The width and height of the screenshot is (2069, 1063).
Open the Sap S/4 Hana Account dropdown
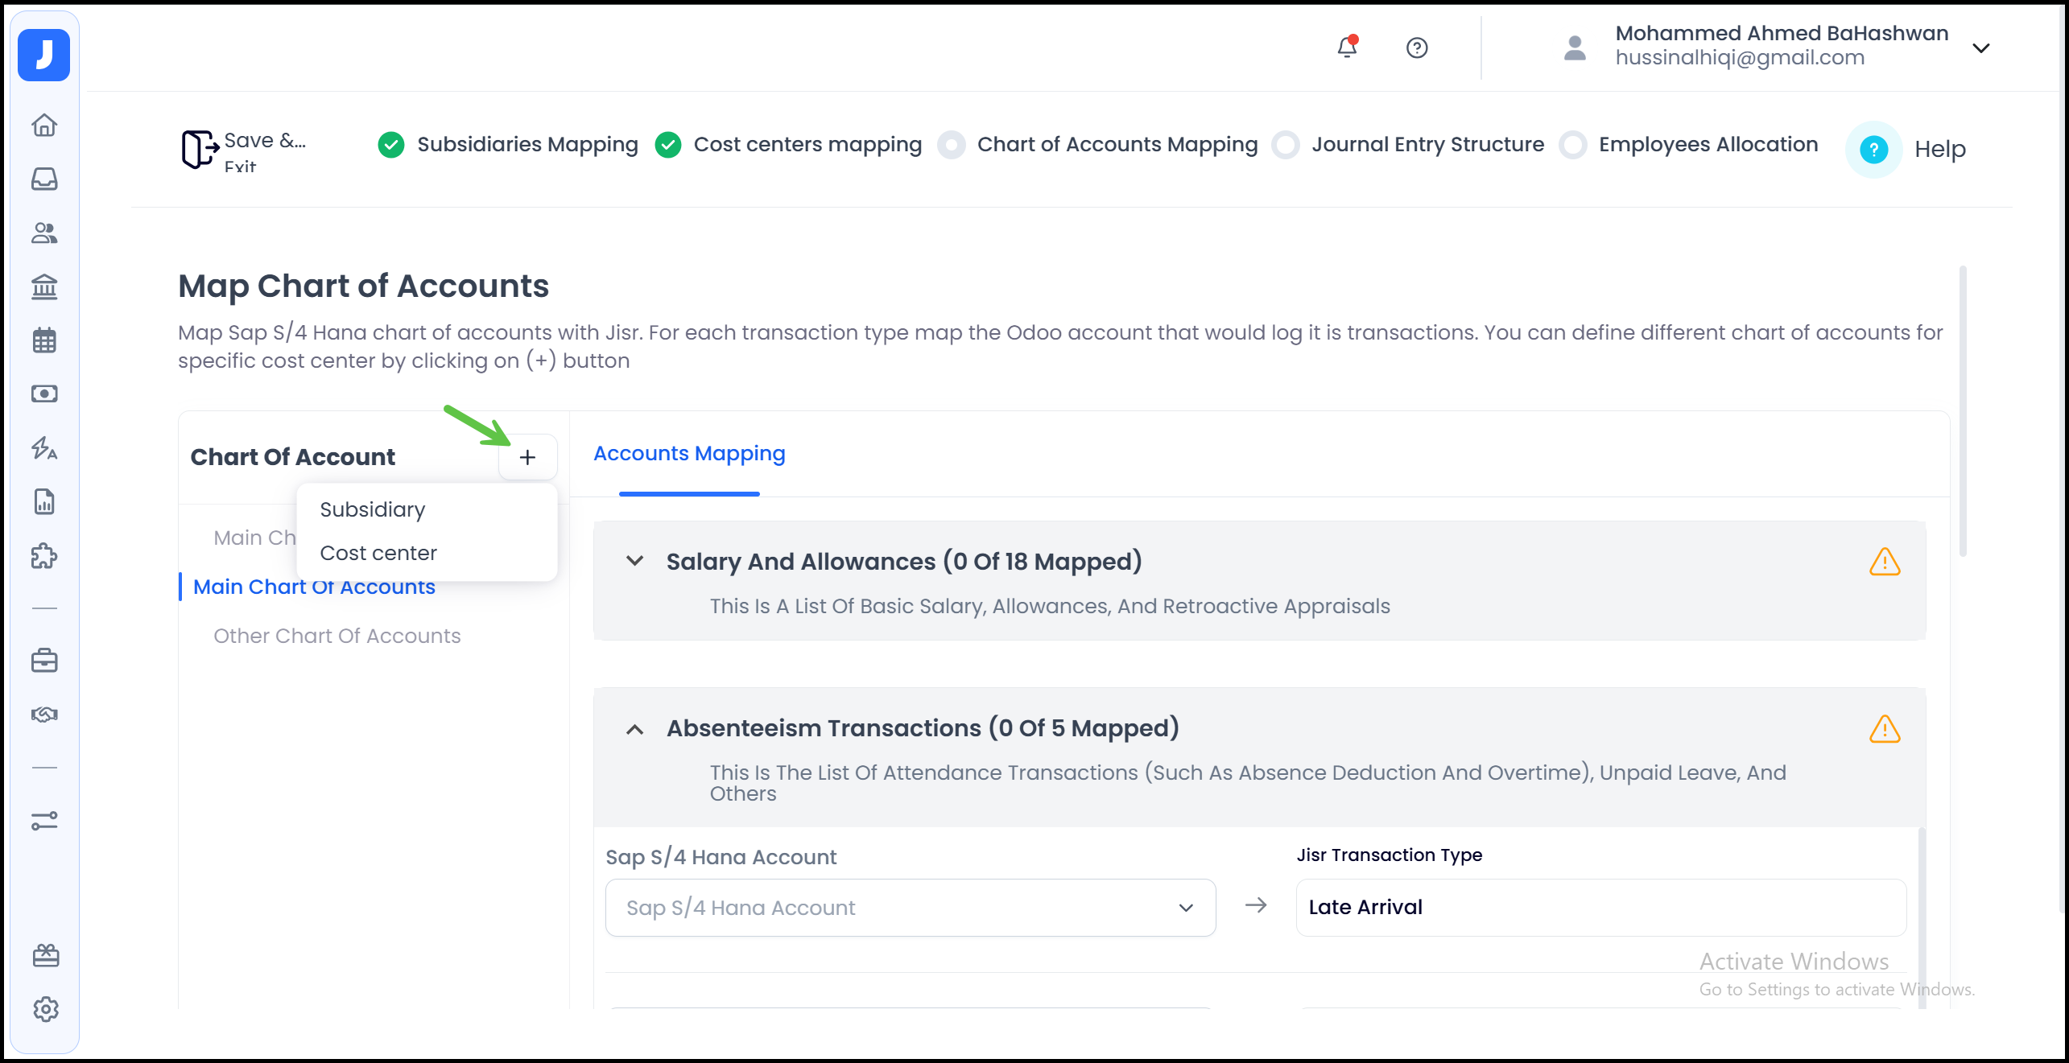[910, 908]
